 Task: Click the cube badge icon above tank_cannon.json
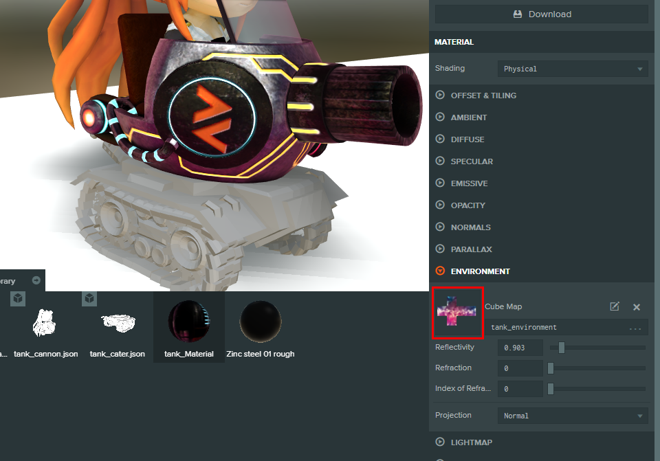18,299
